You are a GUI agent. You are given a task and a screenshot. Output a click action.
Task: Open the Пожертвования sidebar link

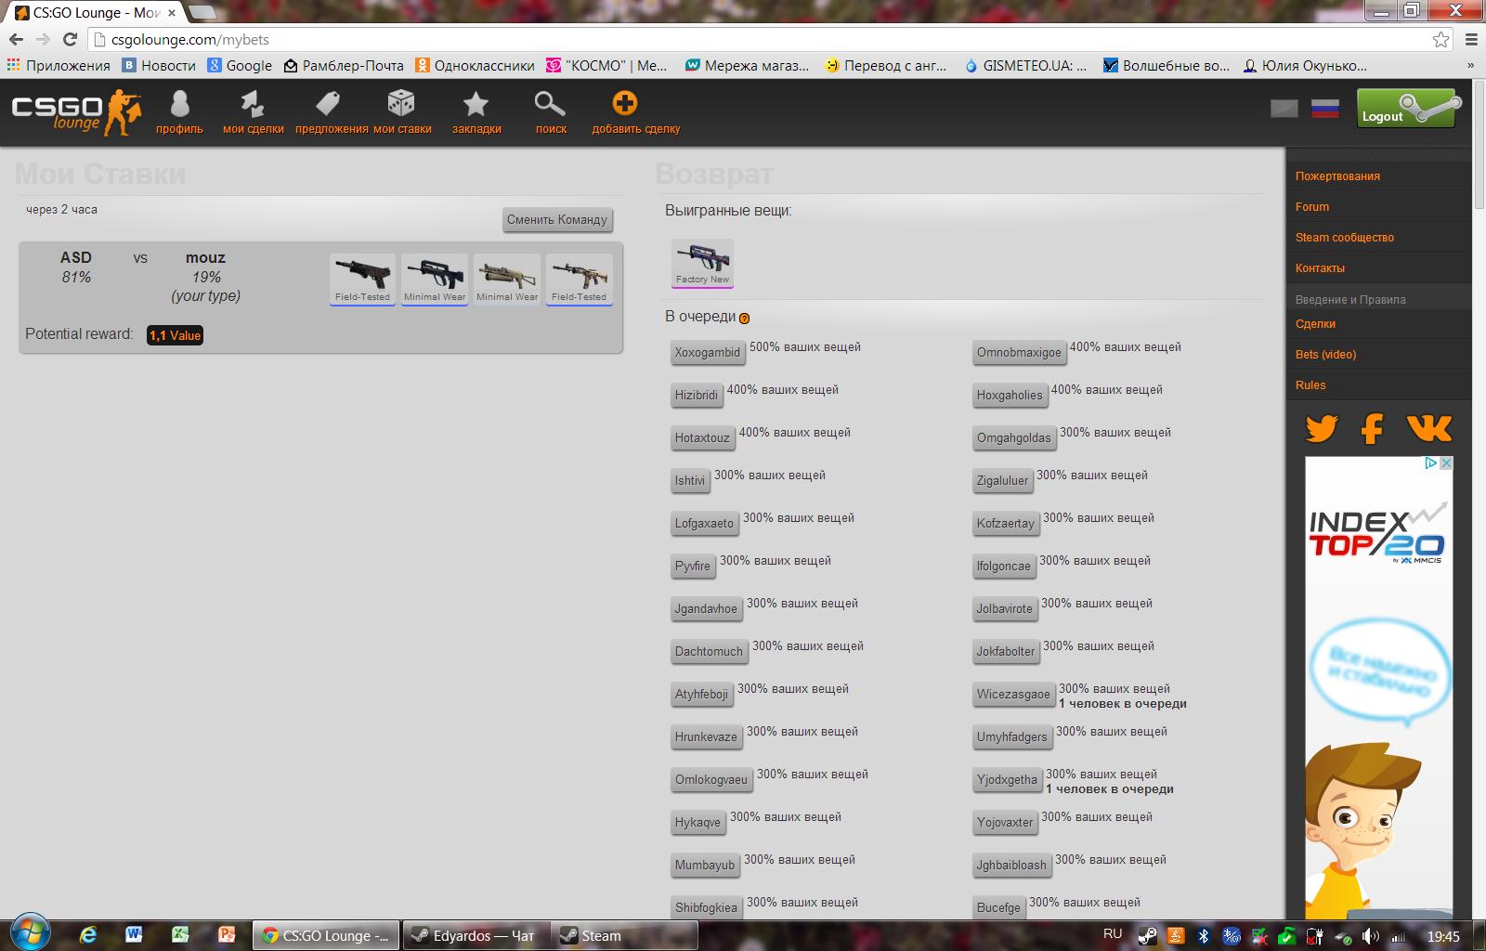1337,176
